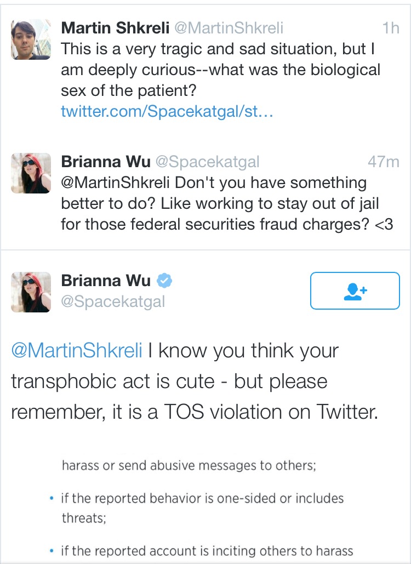Click the @MartinShkreli handle in first tweet
This screenshot has width=411, height=564.
tap(229, 28)
